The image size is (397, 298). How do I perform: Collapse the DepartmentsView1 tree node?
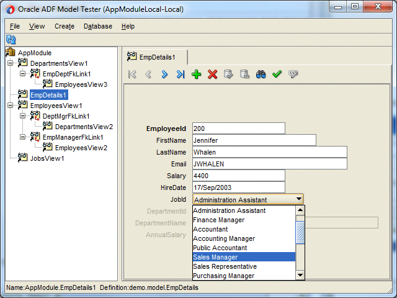coord(10,63)
